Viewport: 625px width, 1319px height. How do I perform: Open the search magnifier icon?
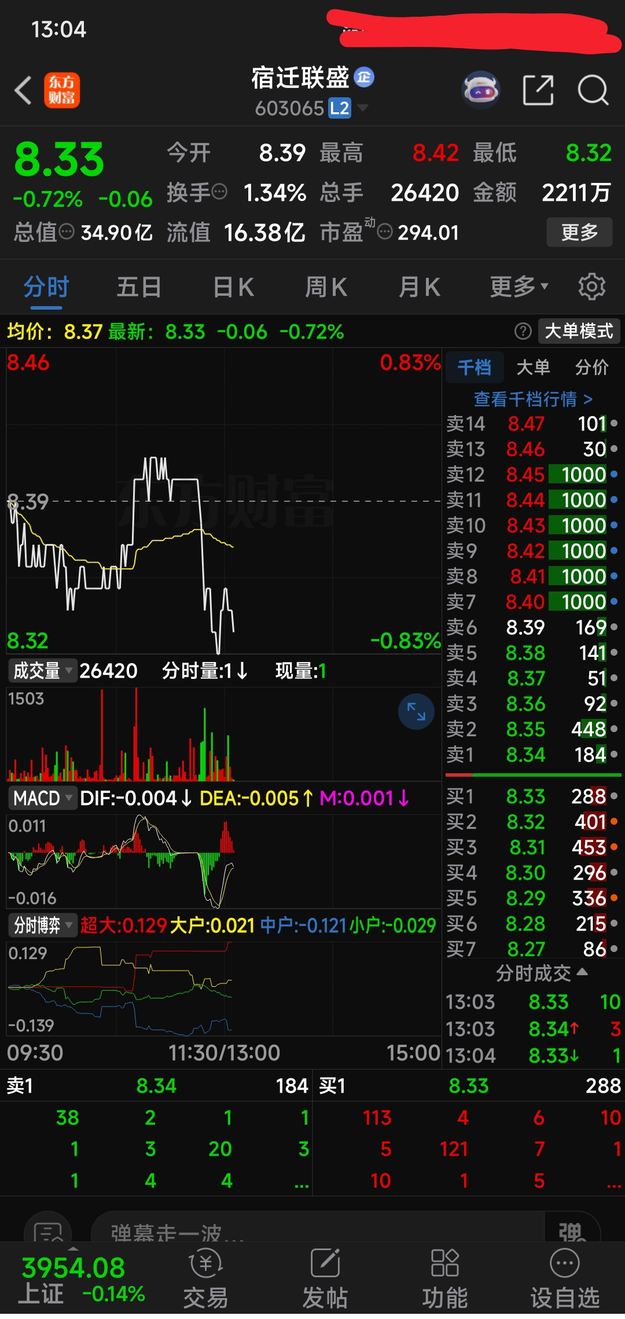[x=593, y=90]
